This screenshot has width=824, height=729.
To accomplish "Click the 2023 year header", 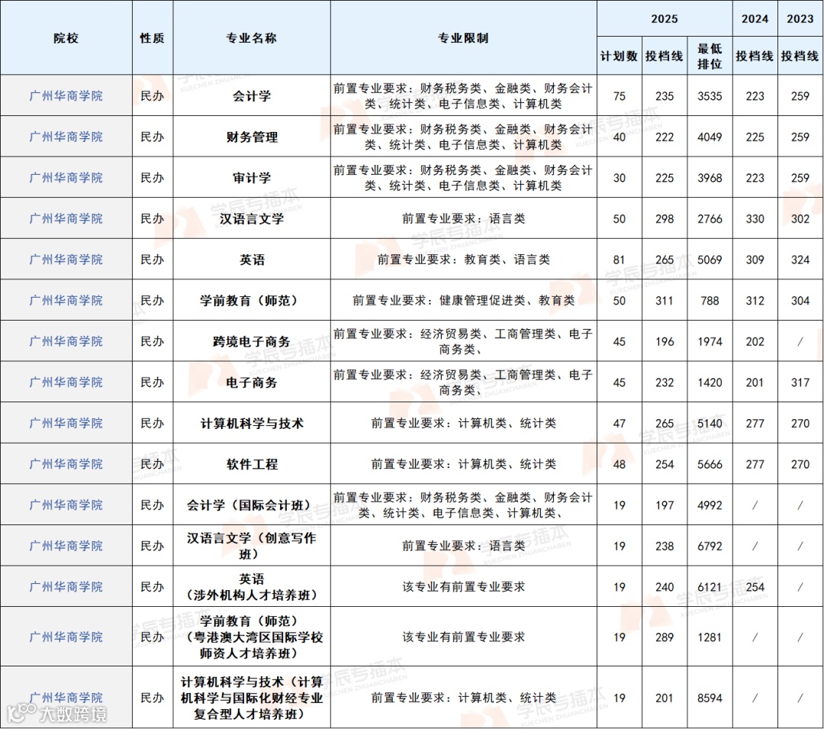I will [x=800, y=19].
